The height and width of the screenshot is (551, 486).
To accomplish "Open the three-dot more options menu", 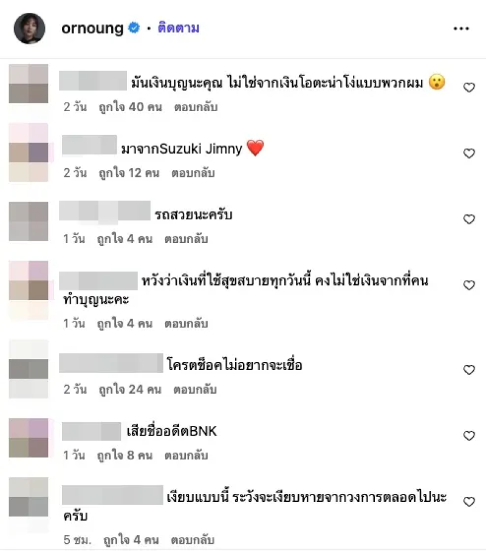I will point(461,29).
